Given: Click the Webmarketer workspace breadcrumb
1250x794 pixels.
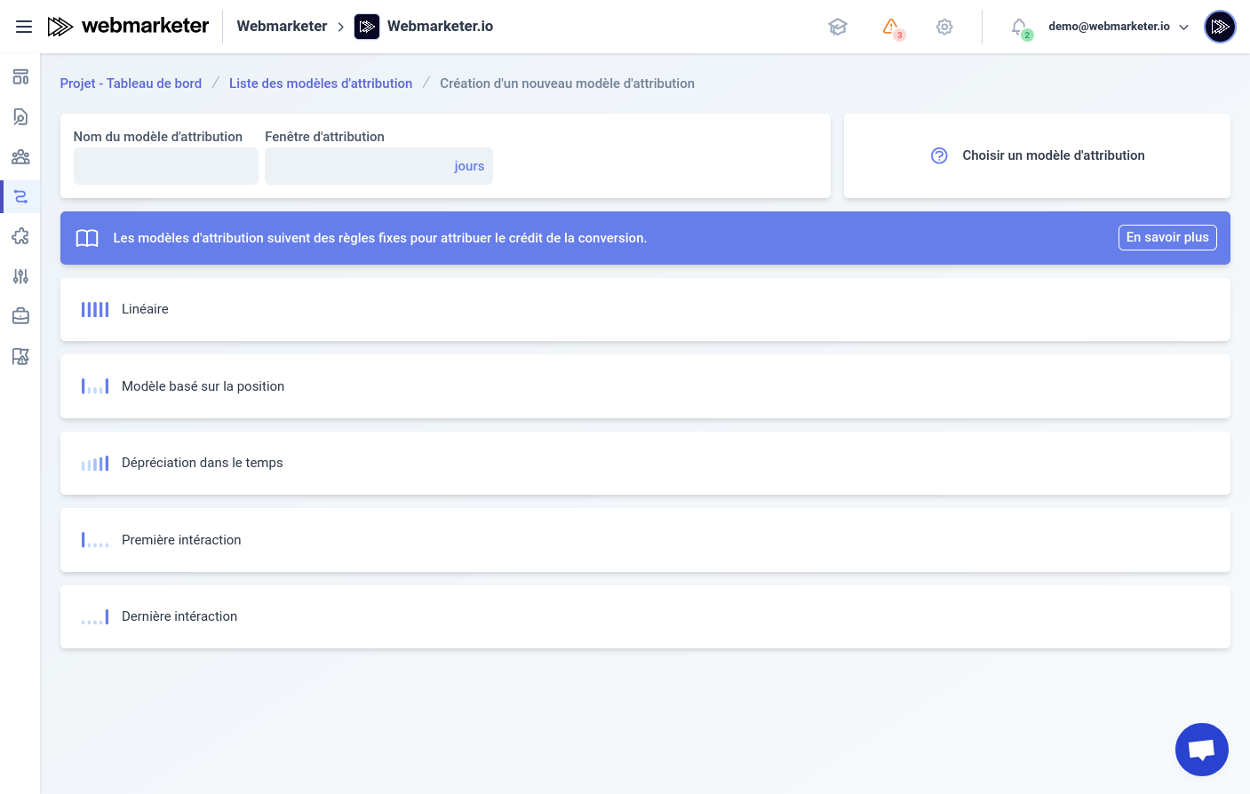Looking at the screenshot, I should 282,27.
